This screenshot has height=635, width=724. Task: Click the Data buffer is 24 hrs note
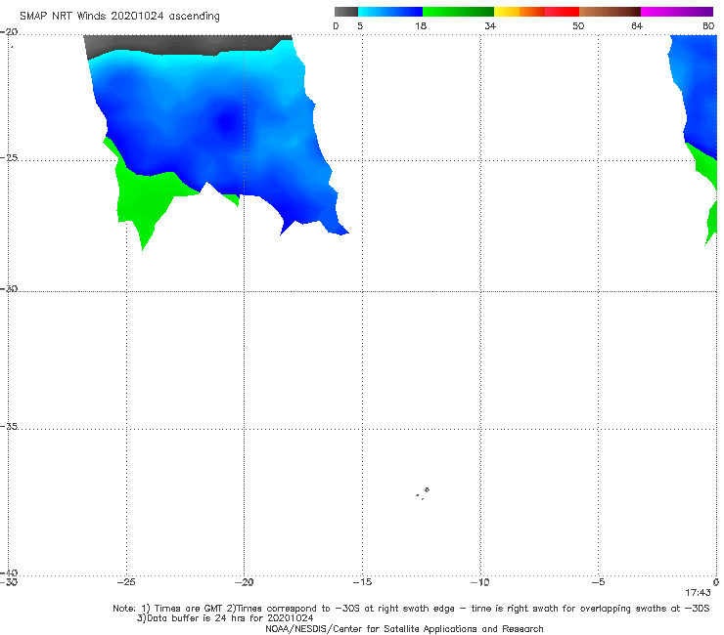pos(225,618)
